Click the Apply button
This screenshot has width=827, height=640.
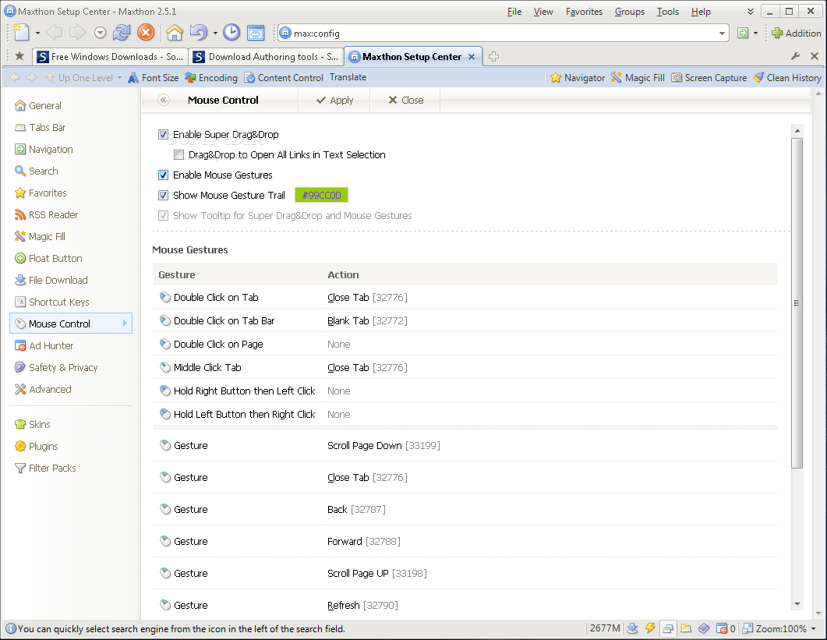coord(334,100)
